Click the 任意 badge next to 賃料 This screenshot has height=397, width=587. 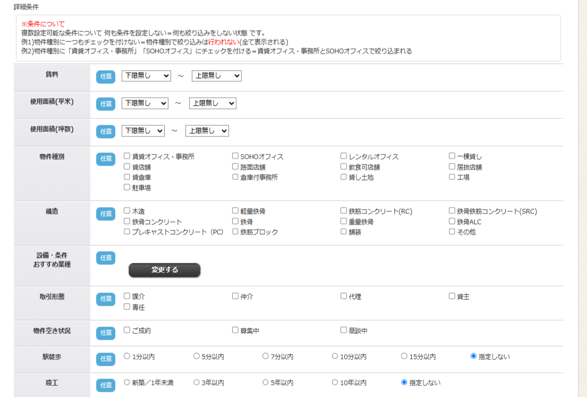[105, 76]
